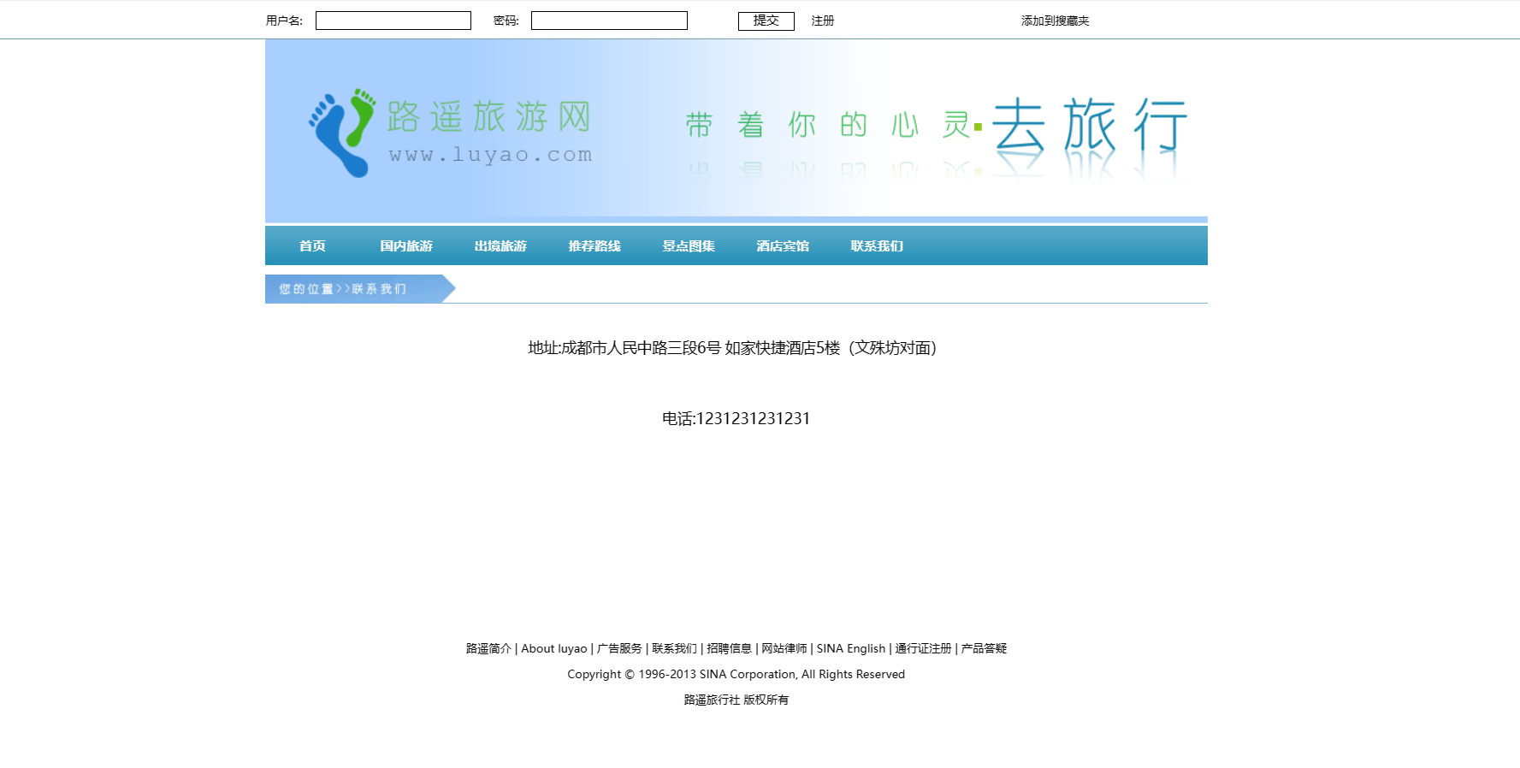The width and height of the screenshot is (1520, 768).
Task: Open 广告服务 footer link
Action: 619,648
